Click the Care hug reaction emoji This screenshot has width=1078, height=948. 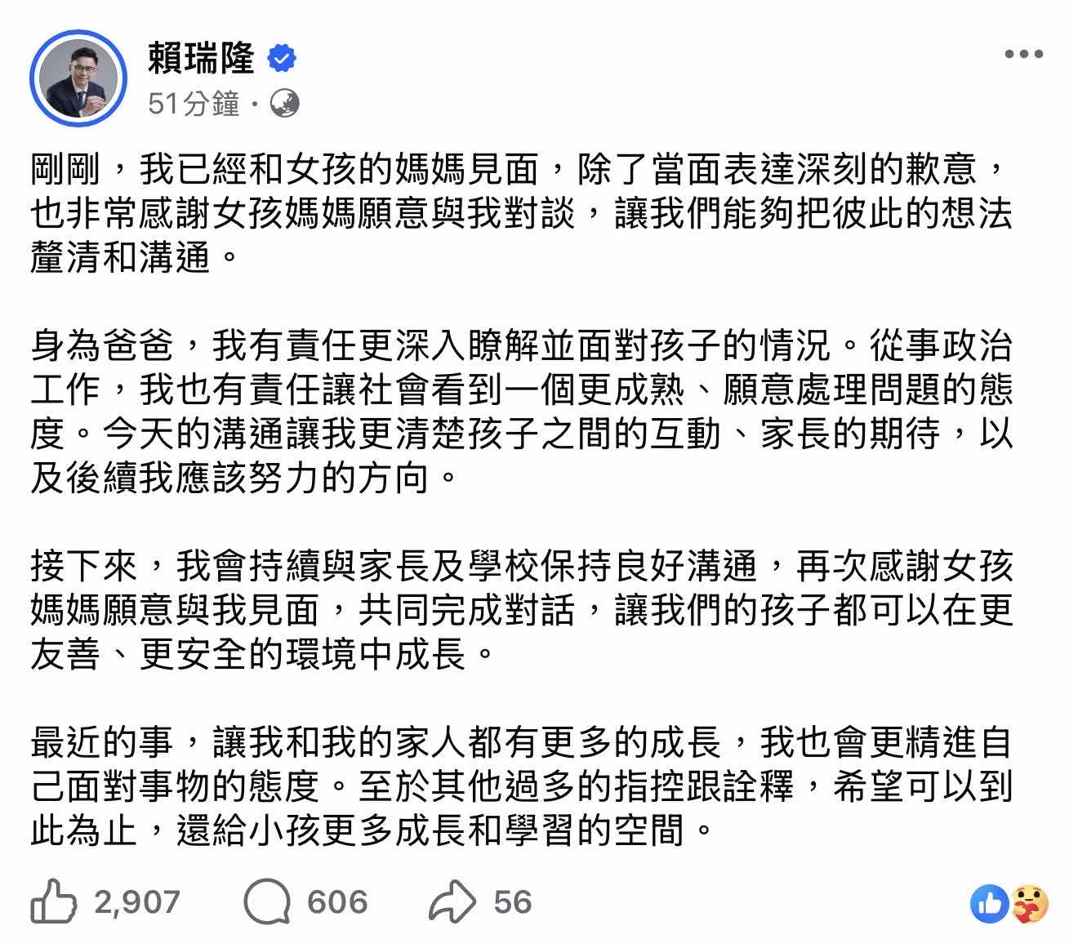[1029, 903]
